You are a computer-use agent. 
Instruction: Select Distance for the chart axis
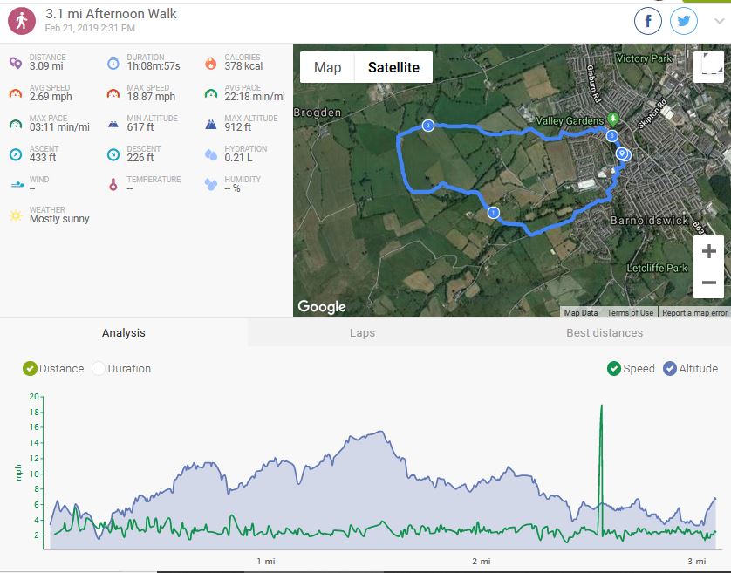[x=31, y=369]
